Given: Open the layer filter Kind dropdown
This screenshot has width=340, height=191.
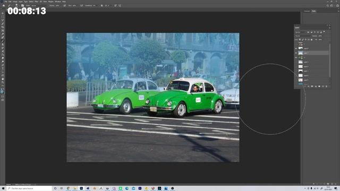Looking at the screenshot, I should (301, 32).
